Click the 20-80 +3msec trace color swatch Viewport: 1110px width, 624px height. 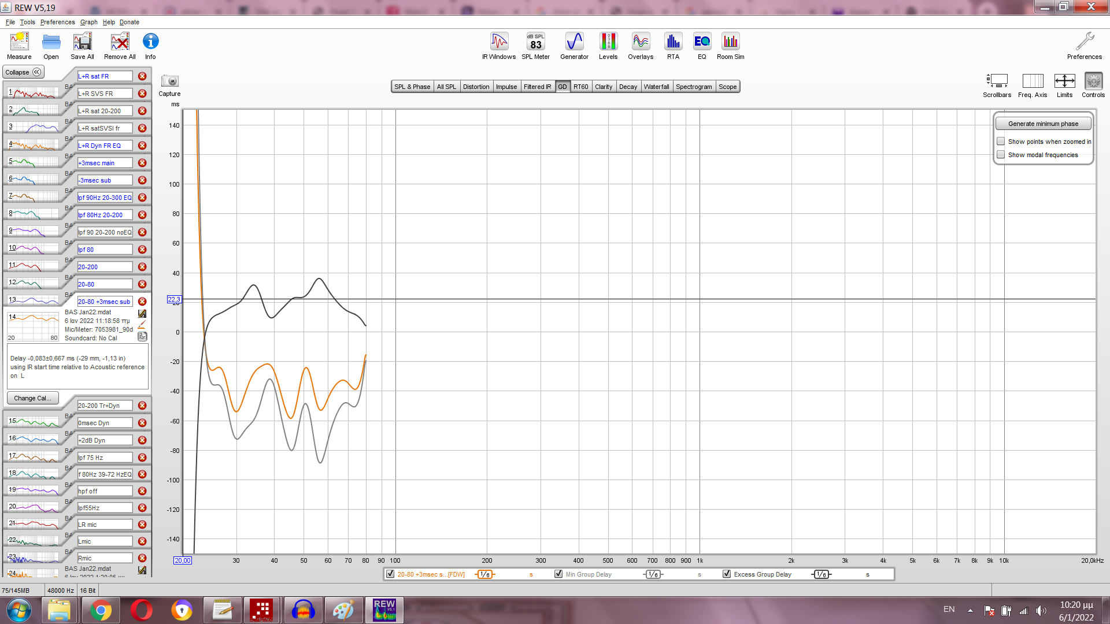pos(484,574)
